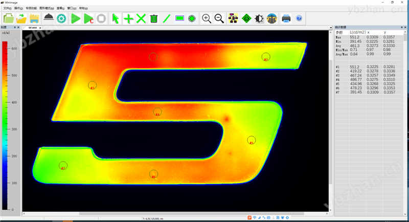This screenshot has height=222, width=409.
Task: Click the zoom out magnifier icon
Action: (x=219, y=18)
